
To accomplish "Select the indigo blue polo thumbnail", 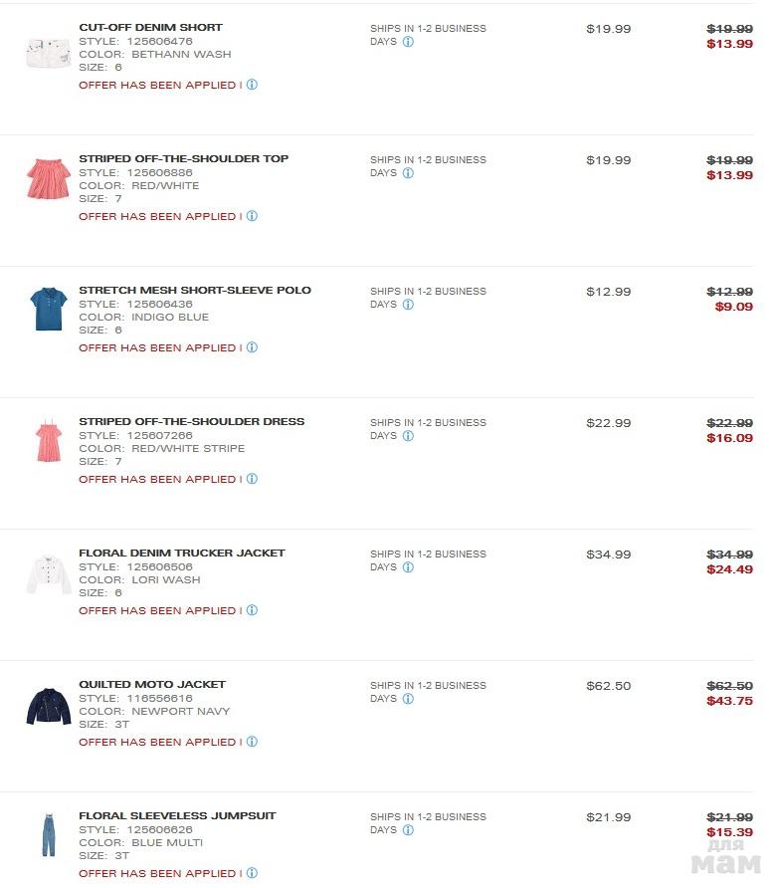I will coord(48,310).
